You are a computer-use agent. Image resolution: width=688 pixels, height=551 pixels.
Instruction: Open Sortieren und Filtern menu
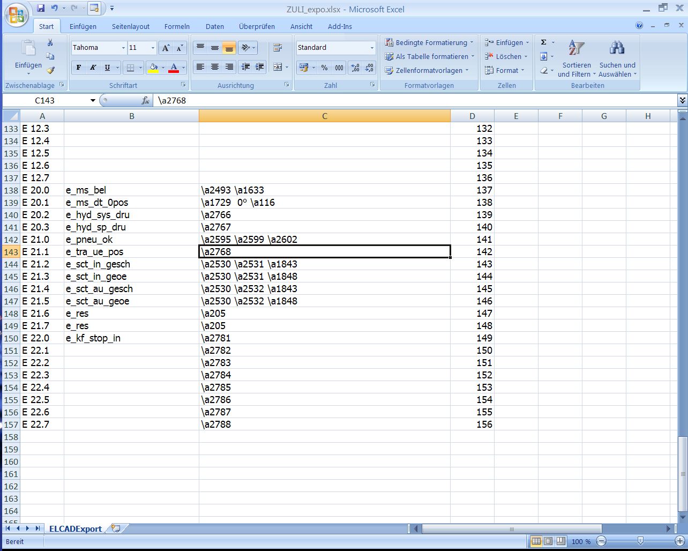click(x=577, y=58)
